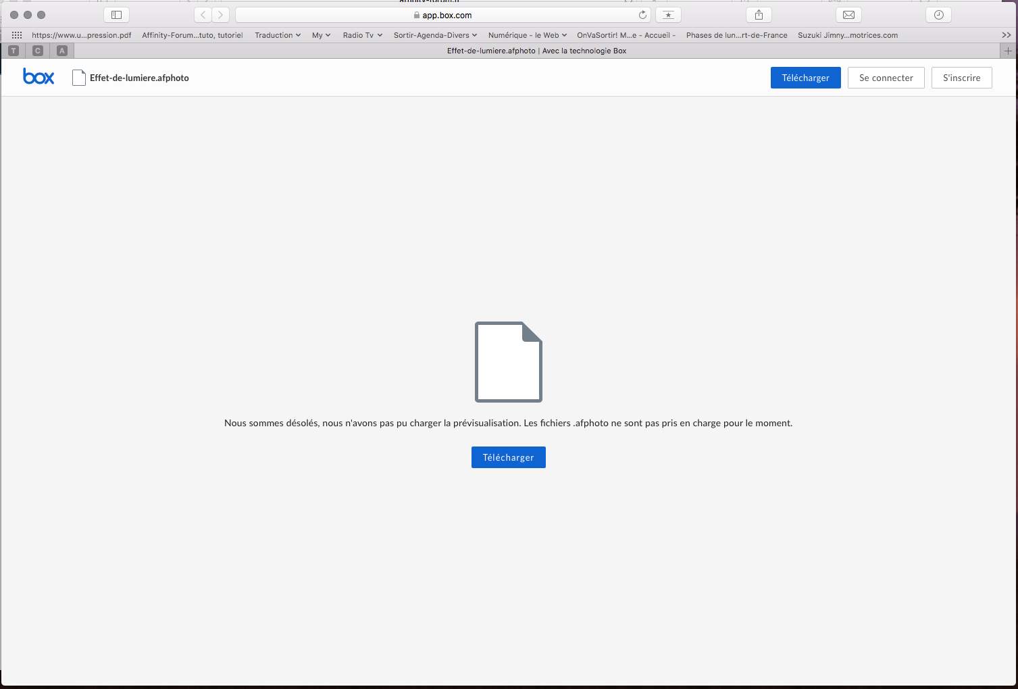
Task: Add a new tab with plus button
Action: pyautogui.click(x=1008, y=51)
